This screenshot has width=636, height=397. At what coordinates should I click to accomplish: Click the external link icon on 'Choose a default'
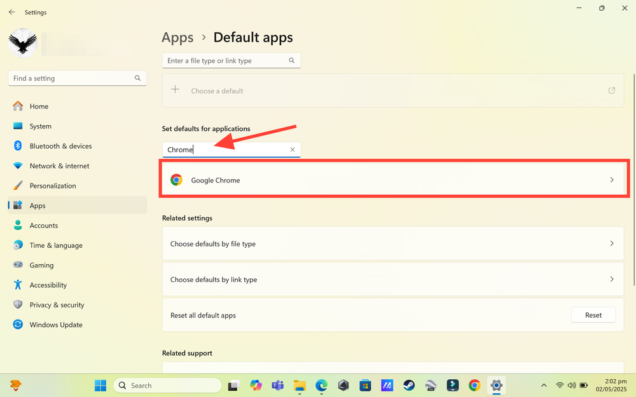pos(612,90)
